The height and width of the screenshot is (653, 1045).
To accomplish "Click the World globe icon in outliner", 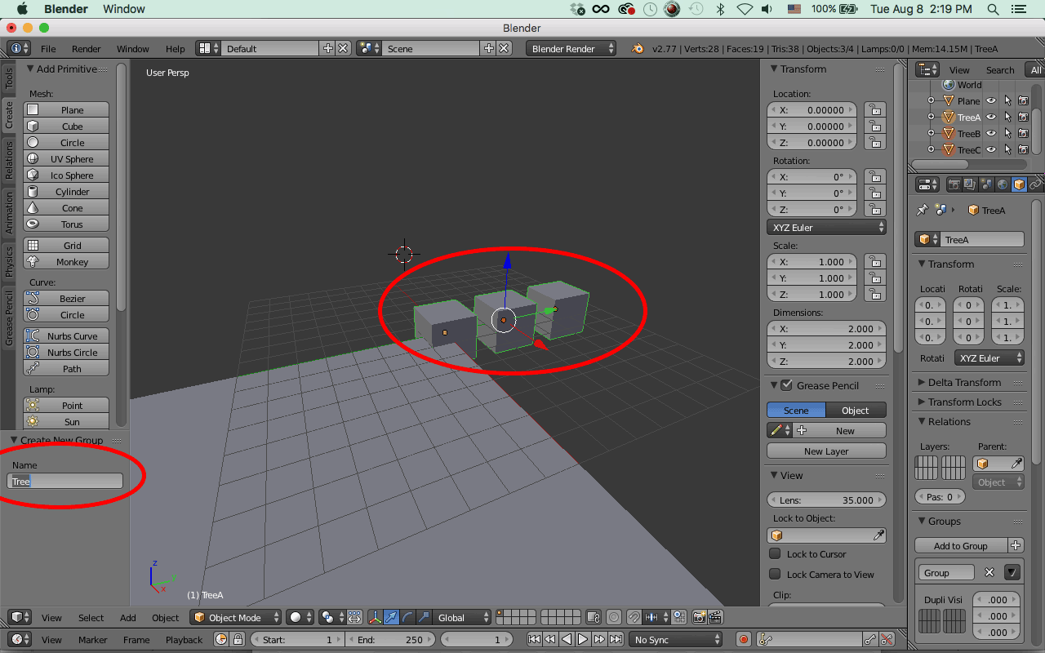I will (x=949, y=84).
